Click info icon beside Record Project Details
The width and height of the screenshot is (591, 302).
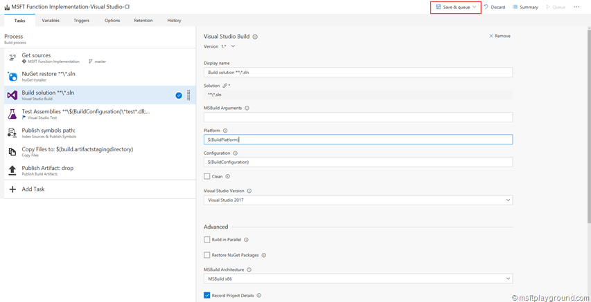coord(259,295)
